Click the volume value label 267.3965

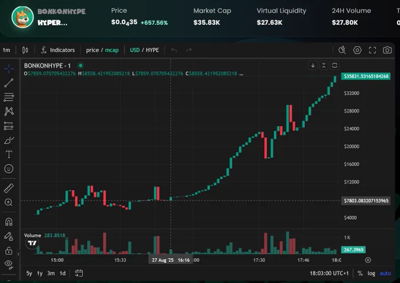click(x=354, y=249)
